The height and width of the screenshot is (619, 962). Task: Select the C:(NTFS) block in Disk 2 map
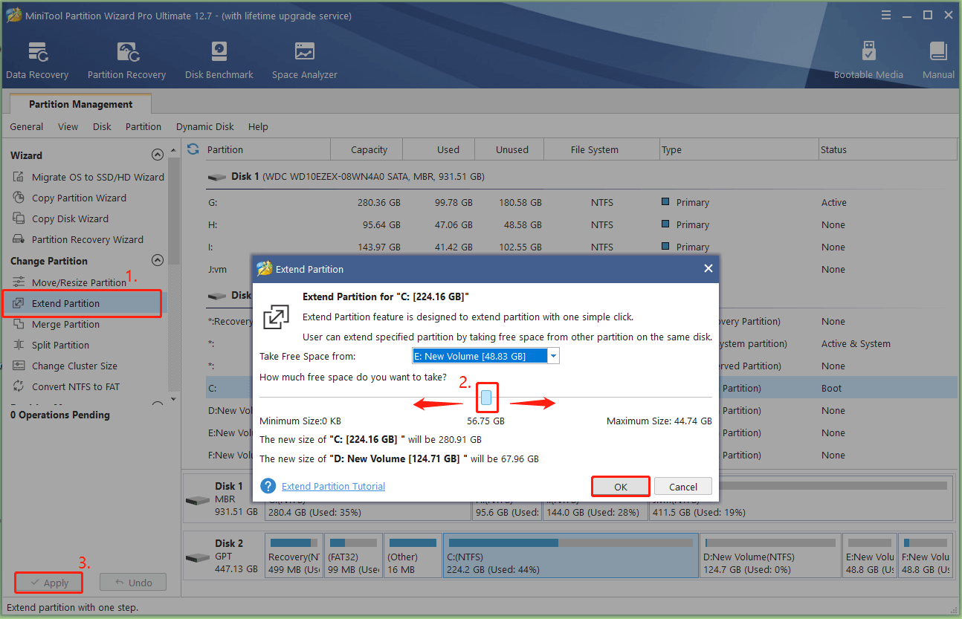[571, 555]
